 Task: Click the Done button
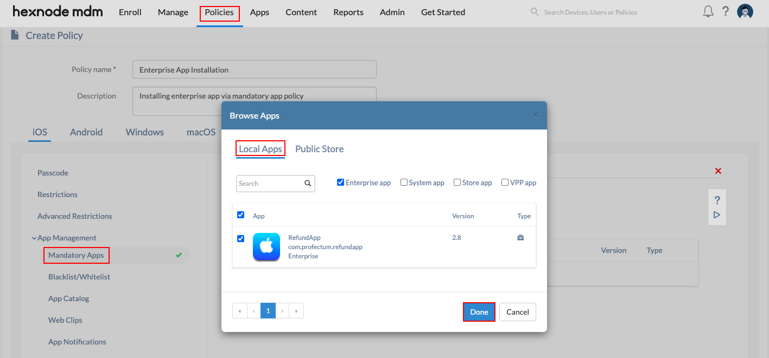pos(479,312)
